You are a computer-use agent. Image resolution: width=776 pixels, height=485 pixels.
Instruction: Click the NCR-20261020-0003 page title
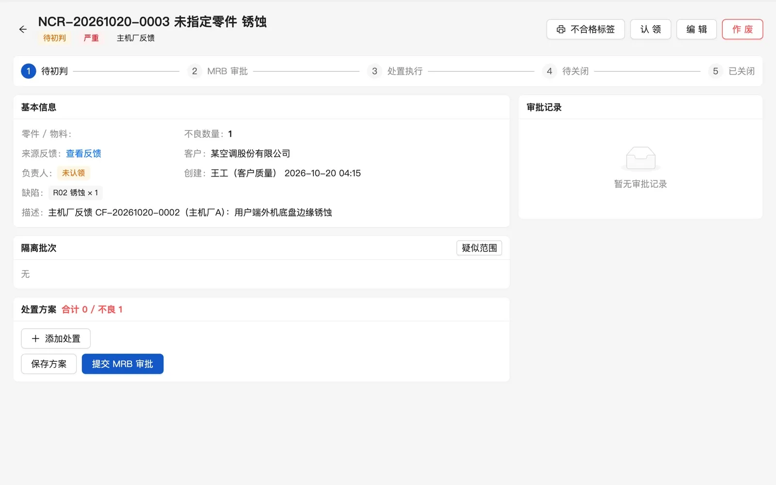[152, 22]
